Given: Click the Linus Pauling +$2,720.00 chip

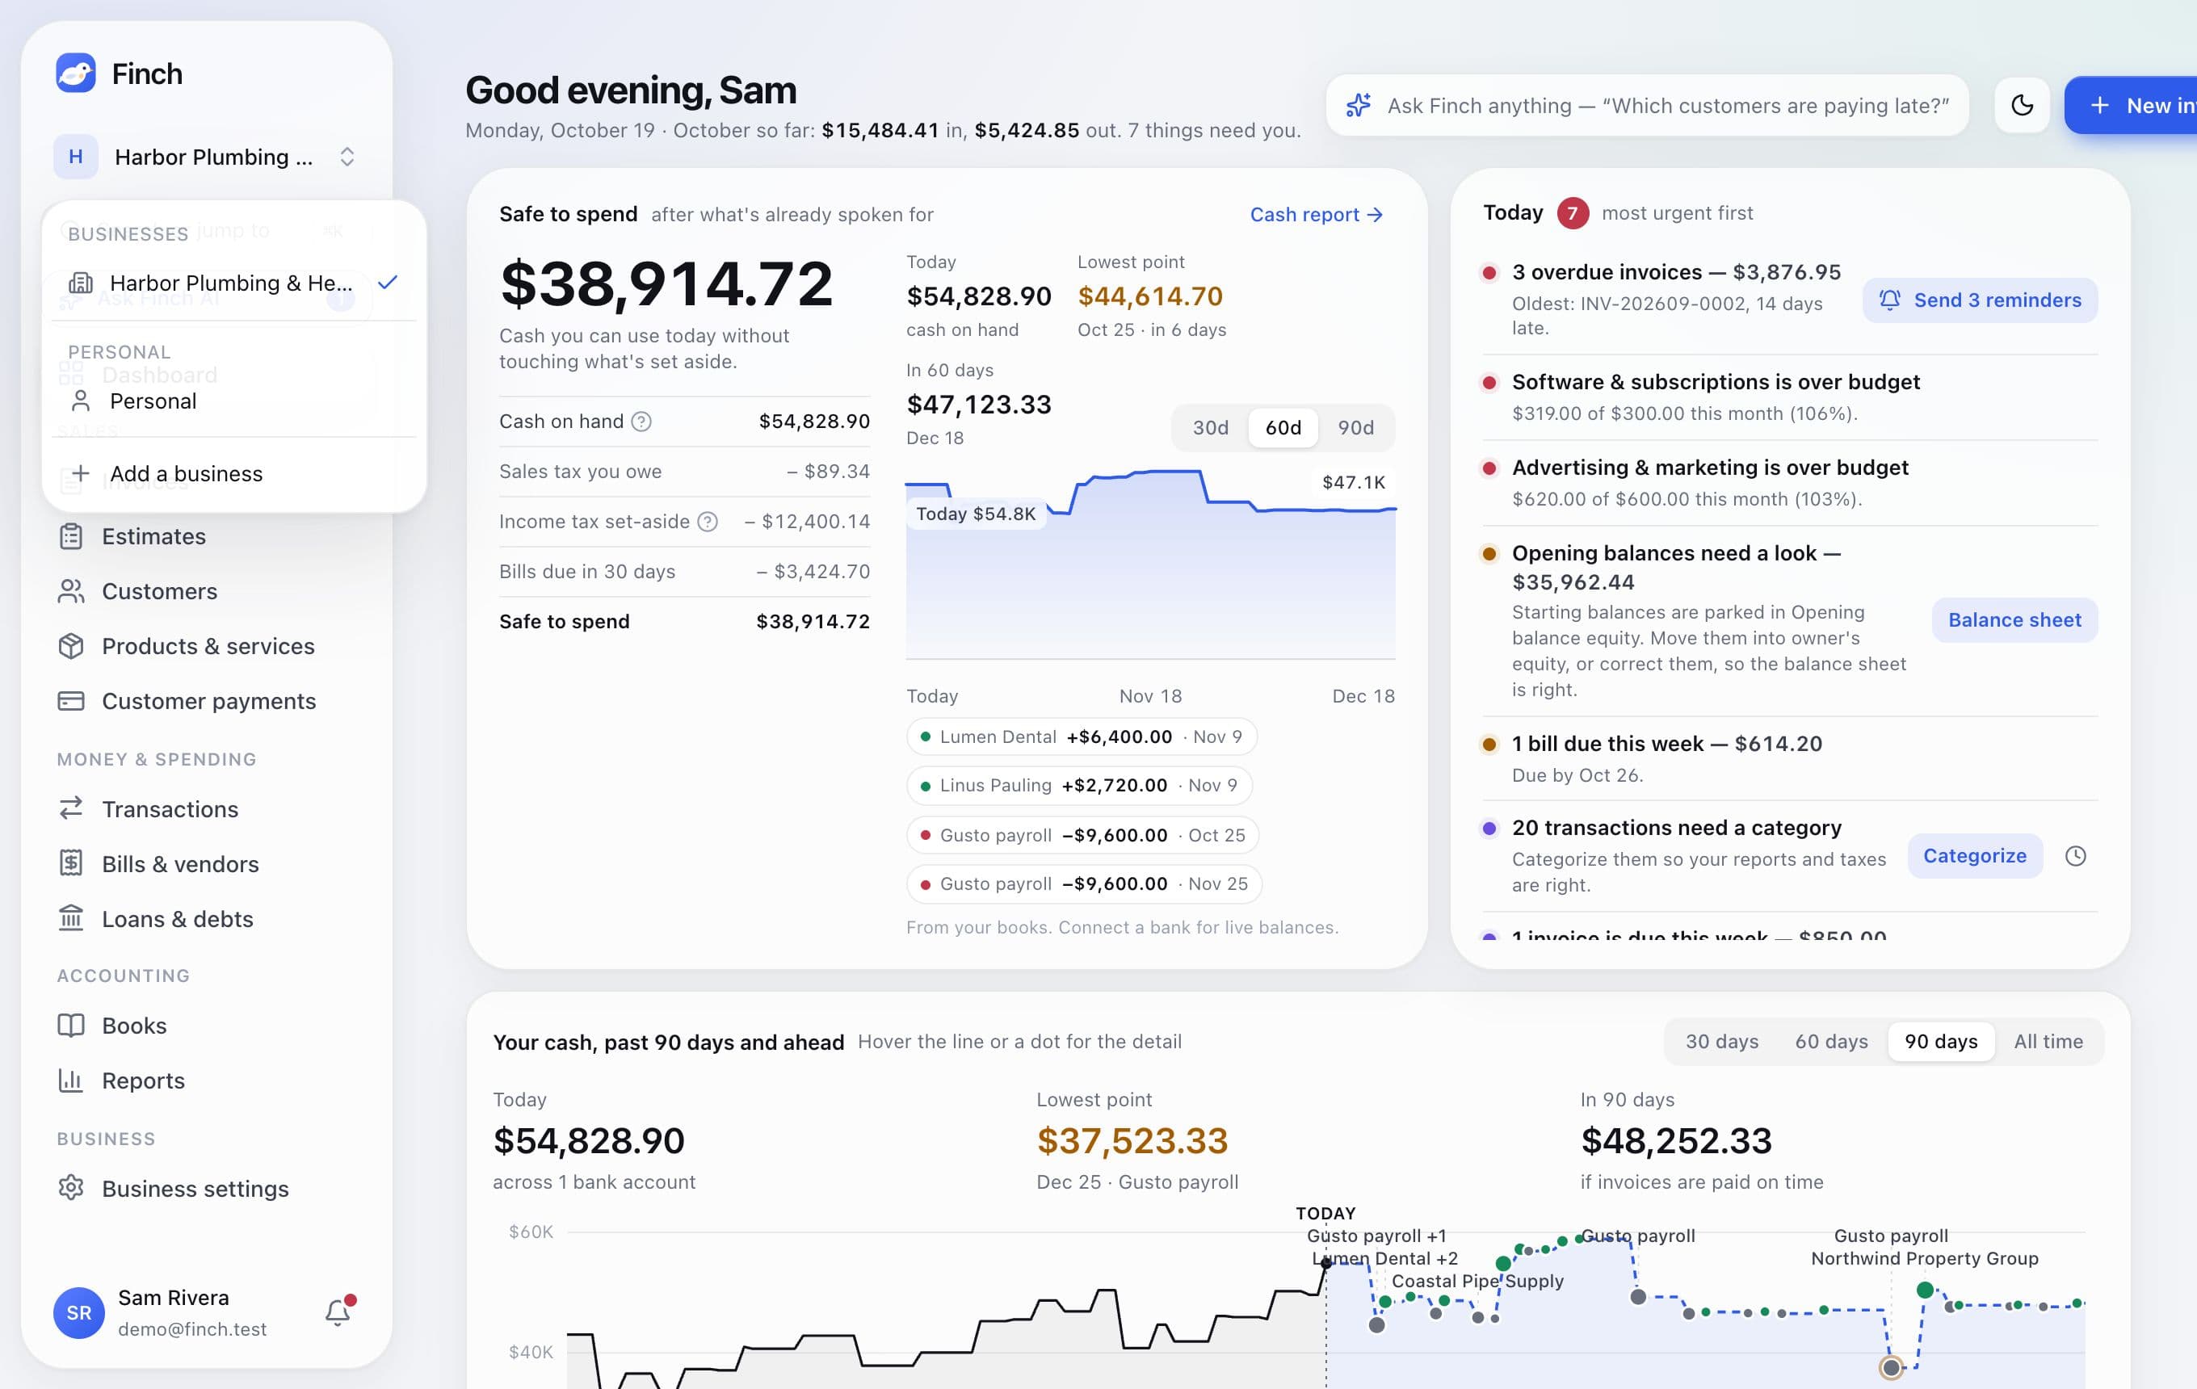Looking at the screenshot, I should coord(1079,785).
